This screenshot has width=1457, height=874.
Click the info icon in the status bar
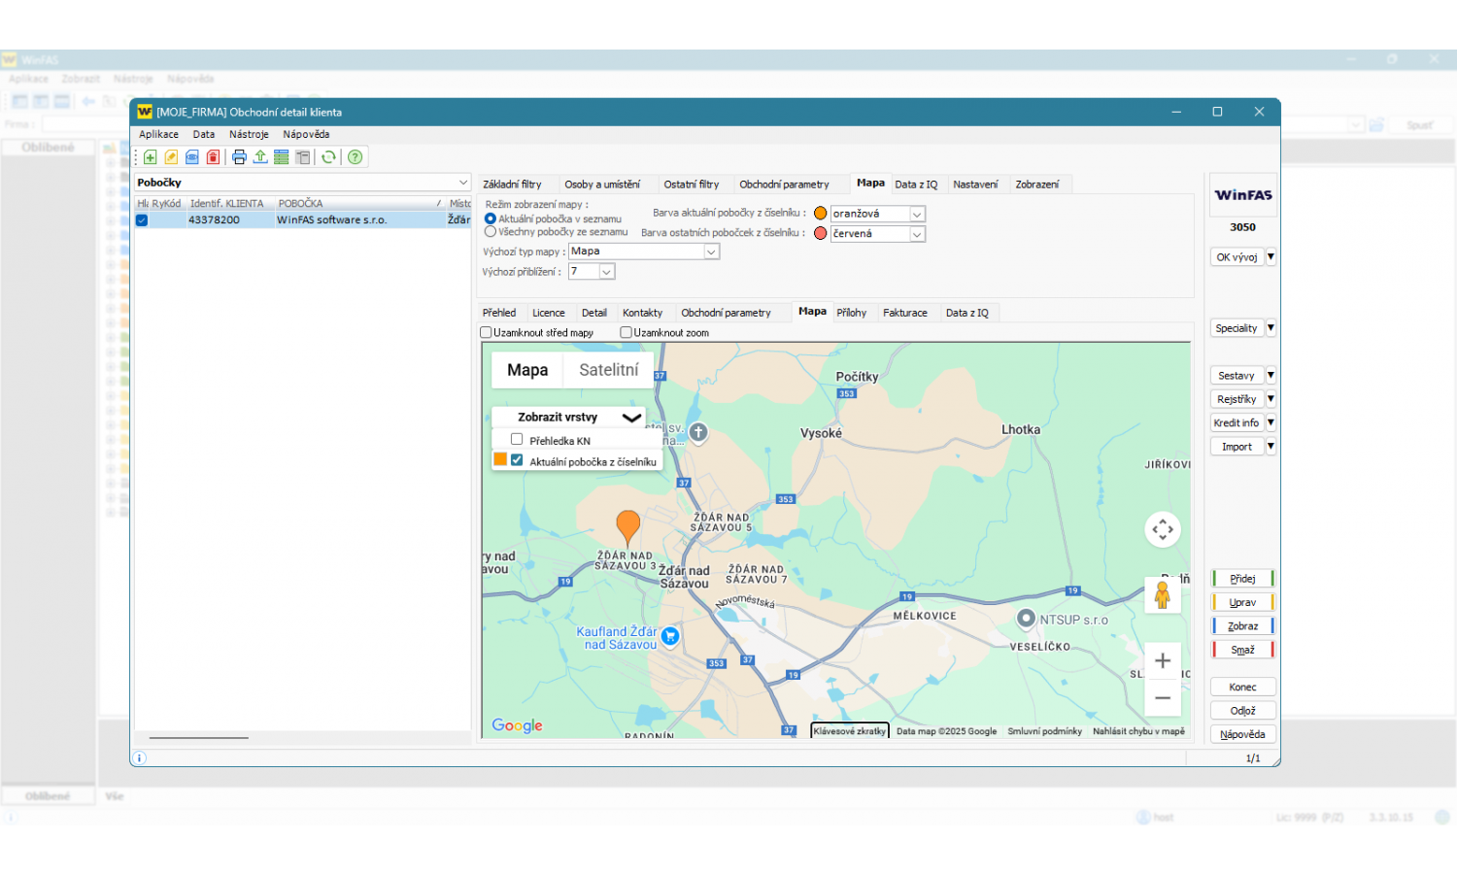click(x=140, y=758)
